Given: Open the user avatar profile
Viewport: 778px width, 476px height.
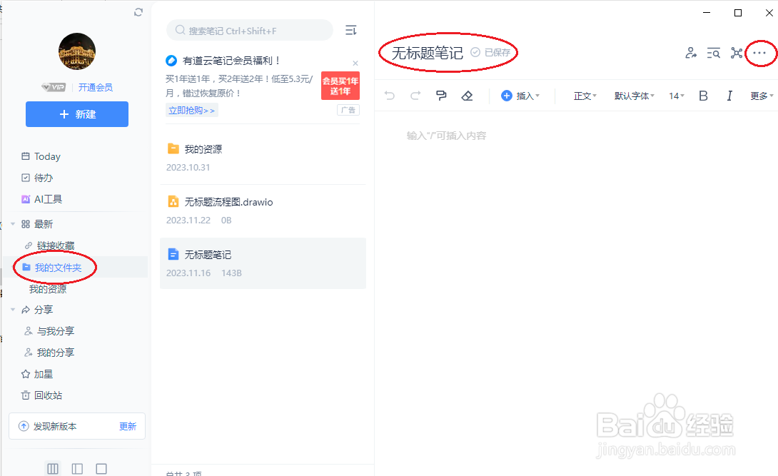Looking at the screenshot, I should point(77,51).
